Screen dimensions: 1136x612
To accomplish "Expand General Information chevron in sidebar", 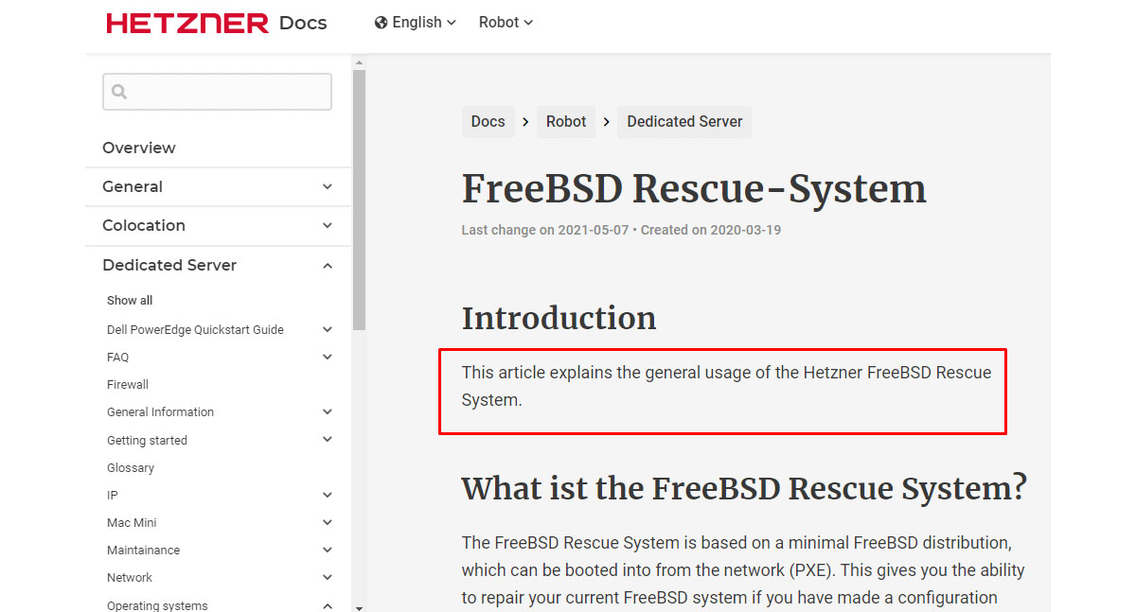I will tap(328, 412).
